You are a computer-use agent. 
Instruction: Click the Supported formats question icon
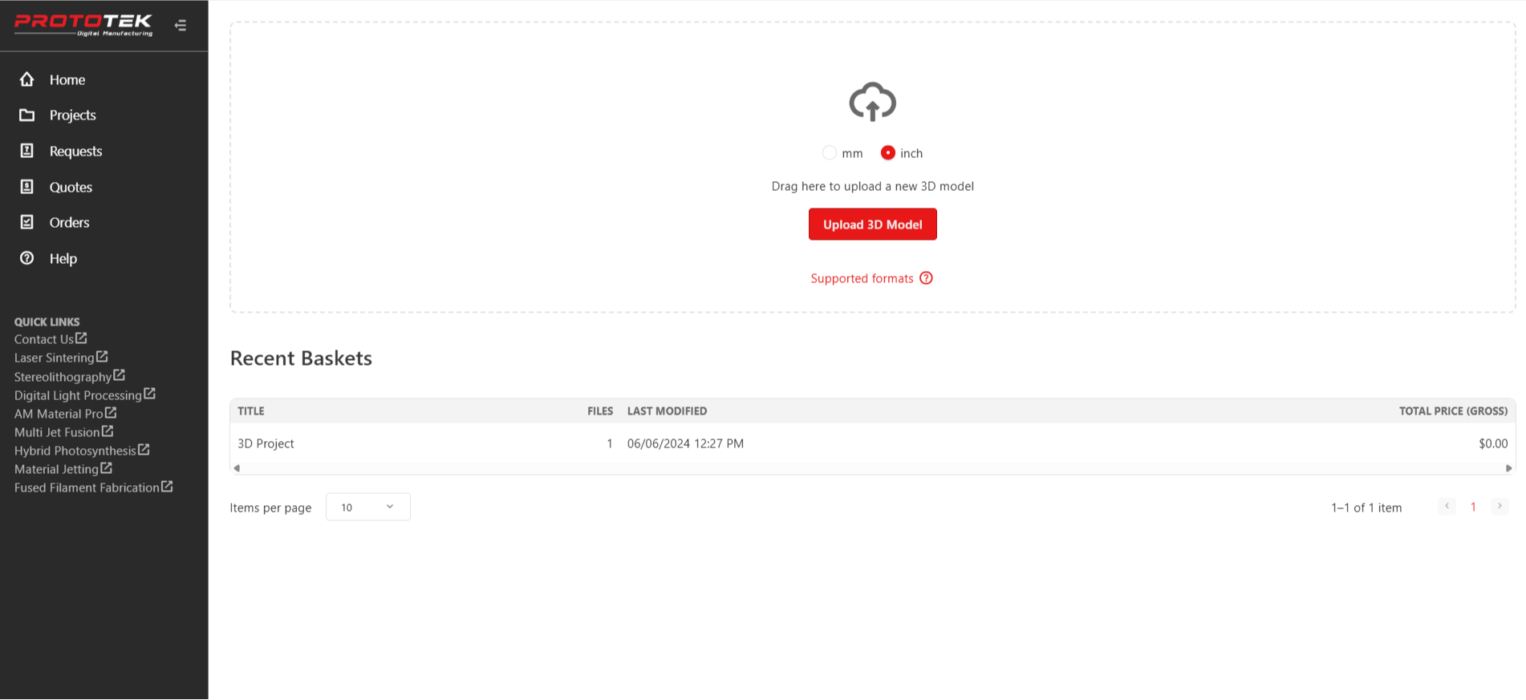[x=926, y=278]
